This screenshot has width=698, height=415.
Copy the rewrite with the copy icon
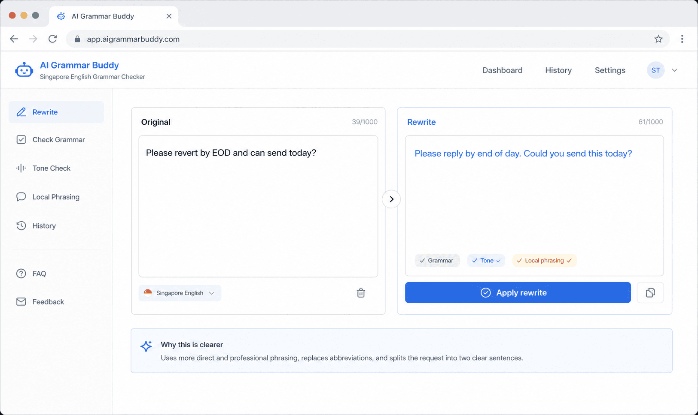[650, 292]
